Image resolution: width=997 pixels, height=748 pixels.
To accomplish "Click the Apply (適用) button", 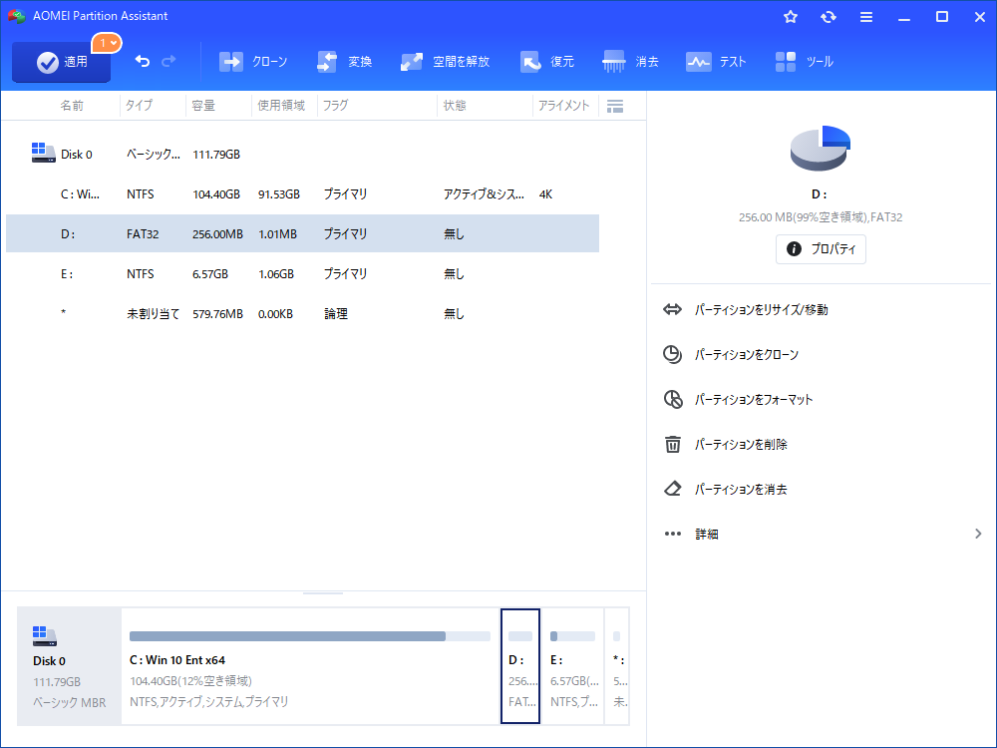I will click(x=61, y=62).
